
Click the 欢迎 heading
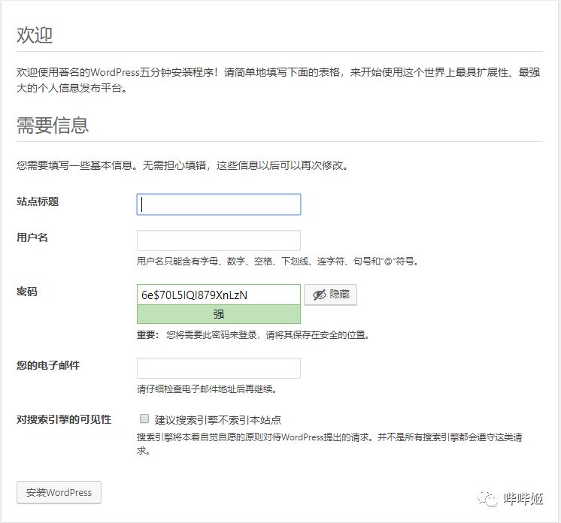[x=35, y=35]
